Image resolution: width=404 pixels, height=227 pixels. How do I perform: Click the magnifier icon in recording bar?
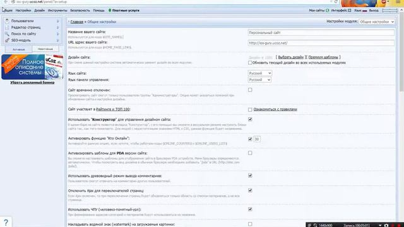pos(315,225)
